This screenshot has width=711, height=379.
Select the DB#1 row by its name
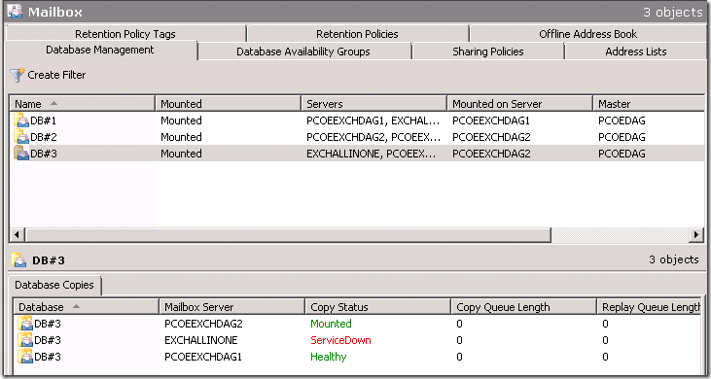click(43, 121)
